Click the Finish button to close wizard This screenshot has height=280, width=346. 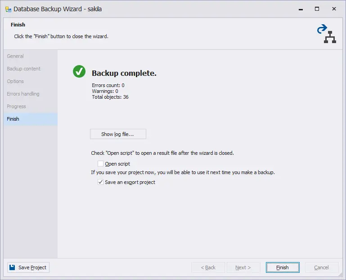[283, 267]
